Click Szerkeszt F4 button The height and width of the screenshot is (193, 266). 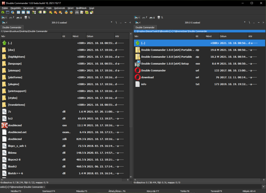[x=49, y=191]
